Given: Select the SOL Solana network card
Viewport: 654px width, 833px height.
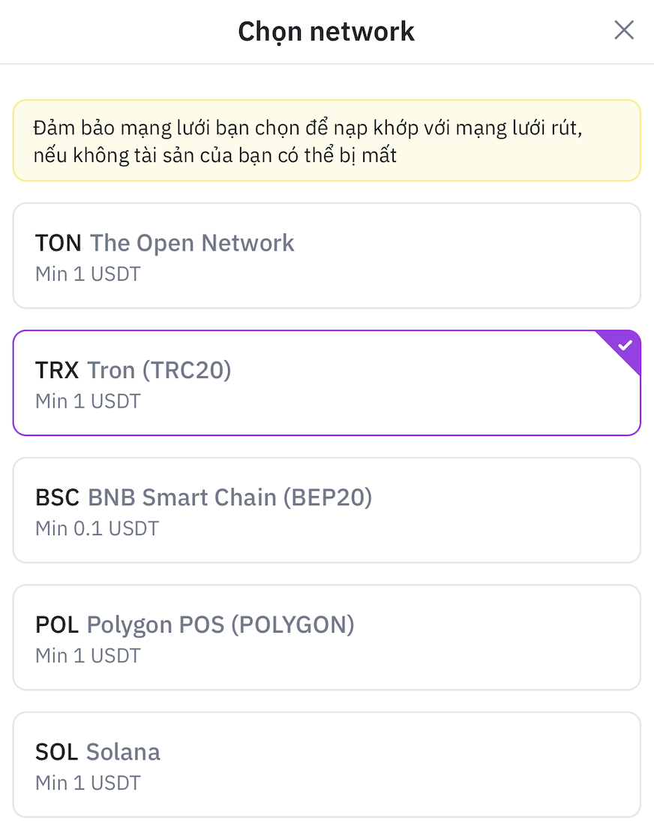Looking at the screenshot, I should [326, 765].
